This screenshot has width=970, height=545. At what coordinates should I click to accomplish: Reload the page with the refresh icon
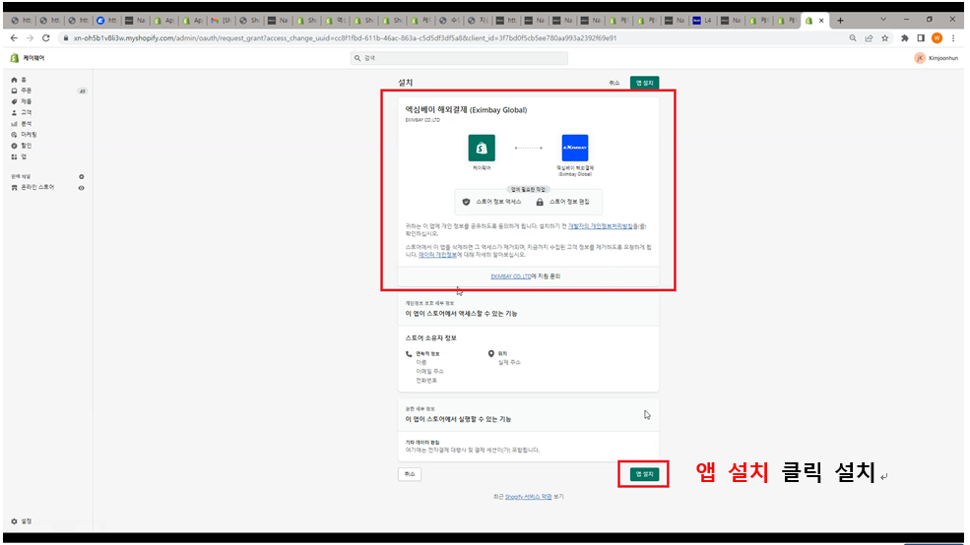tap(45, 38)
